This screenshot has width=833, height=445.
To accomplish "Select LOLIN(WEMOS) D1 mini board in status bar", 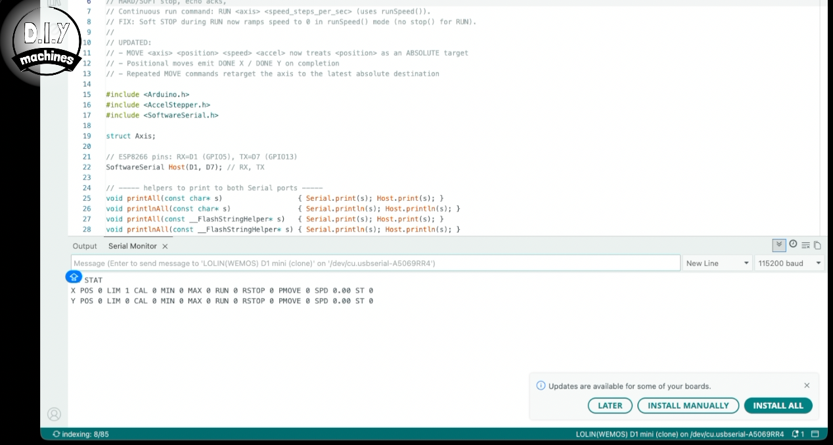I will pos(680,434).
